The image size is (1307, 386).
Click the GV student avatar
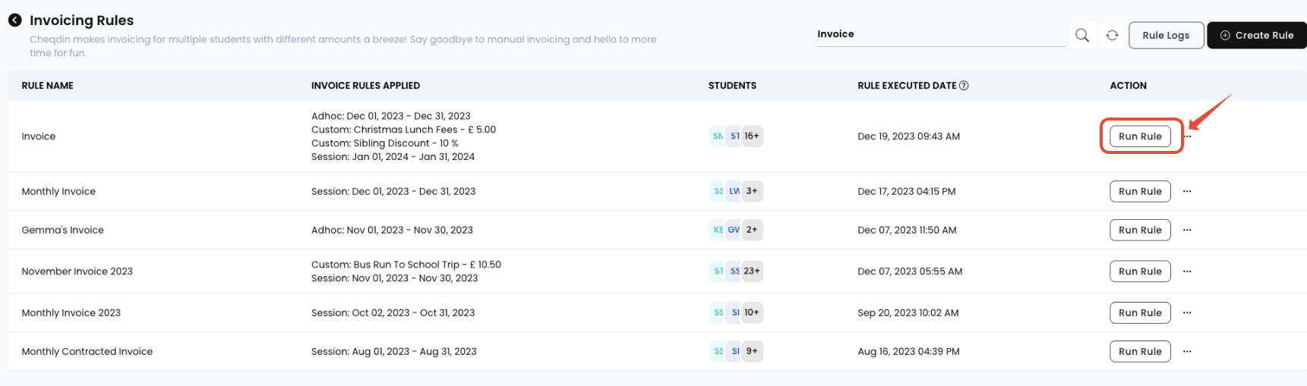coord(734,230)
